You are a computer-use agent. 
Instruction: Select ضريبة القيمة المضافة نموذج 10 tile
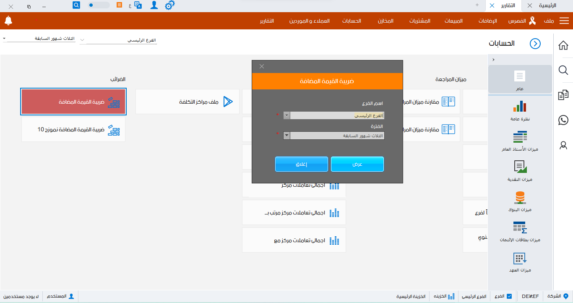click(x=73, y=130)
